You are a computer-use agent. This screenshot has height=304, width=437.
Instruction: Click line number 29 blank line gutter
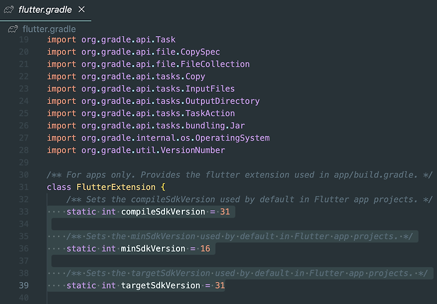click(x=24, y=162)
